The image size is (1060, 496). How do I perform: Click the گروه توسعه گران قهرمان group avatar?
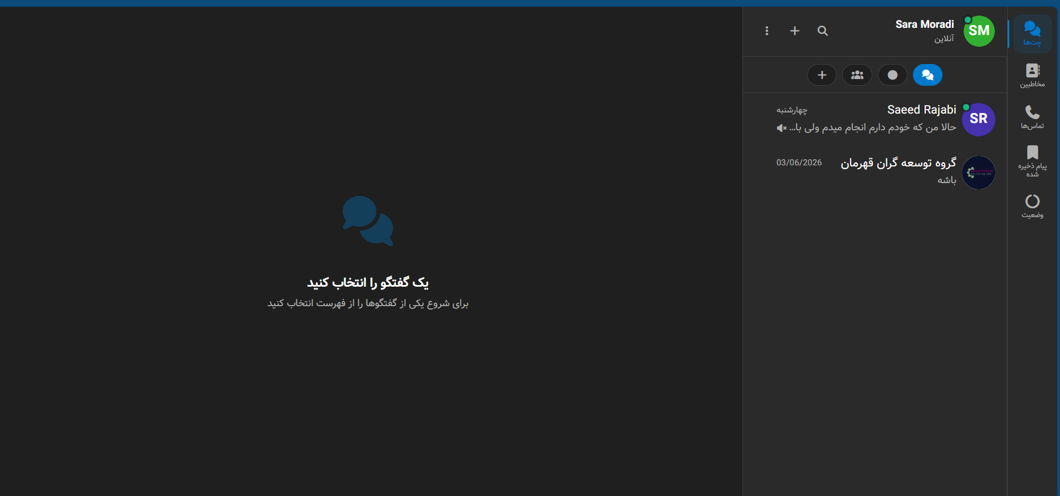(x=979, y=173)
